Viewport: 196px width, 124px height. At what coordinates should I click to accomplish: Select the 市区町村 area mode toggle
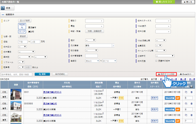point(22,26)
